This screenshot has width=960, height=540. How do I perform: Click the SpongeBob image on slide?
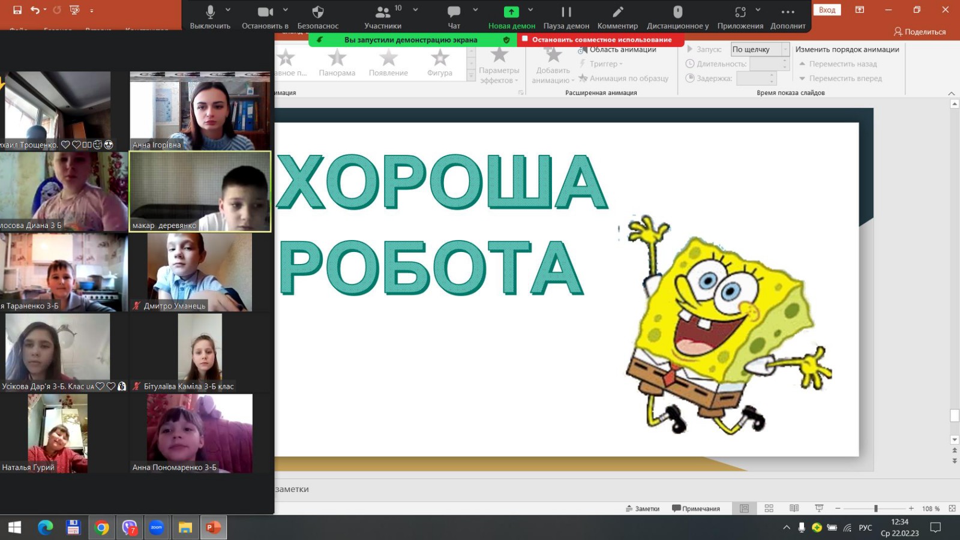[x=726, y=324]
